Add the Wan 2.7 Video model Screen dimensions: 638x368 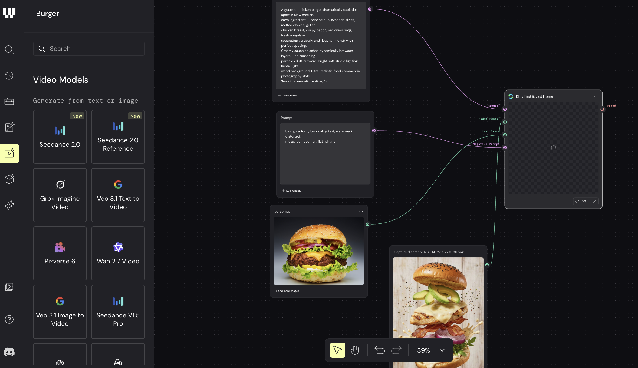118,253
